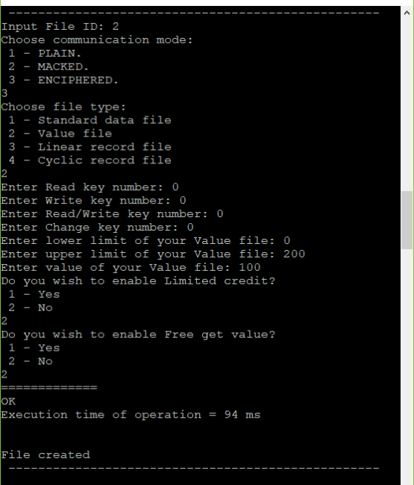Click the scrollbar up arrow

pyautogui.click(x=407, y=13)
